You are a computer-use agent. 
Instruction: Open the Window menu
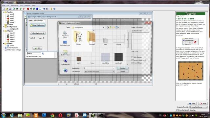click(27, 6)
